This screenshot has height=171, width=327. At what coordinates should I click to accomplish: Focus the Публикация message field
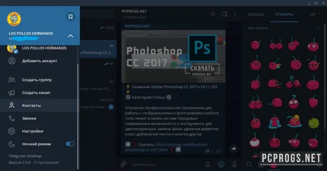166,164
